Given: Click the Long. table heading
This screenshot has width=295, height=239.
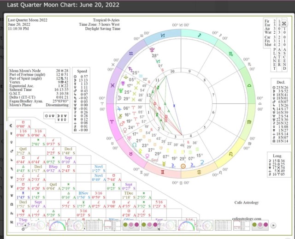Looking at the screenshot, I should (278, 155).
